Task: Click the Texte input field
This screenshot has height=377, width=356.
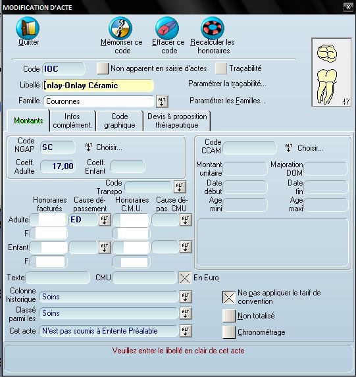Action: point(58,278)
